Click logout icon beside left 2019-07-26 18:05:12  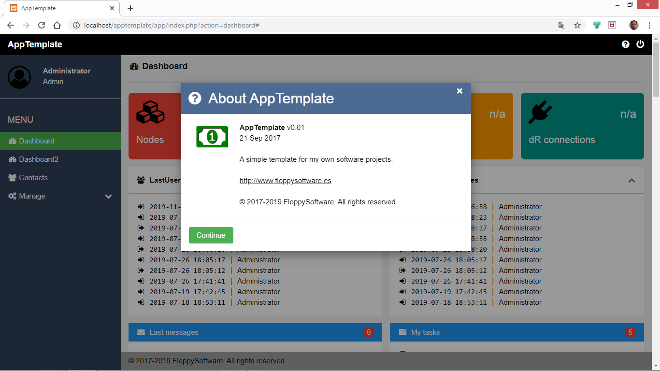click(x=141, y=271)
